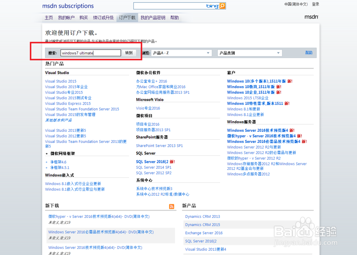Image resolution: width=357 pixels, height=255 pixels.
Task: Open Dynamics CRM 2013 new product link
Action: click(202, 216)
